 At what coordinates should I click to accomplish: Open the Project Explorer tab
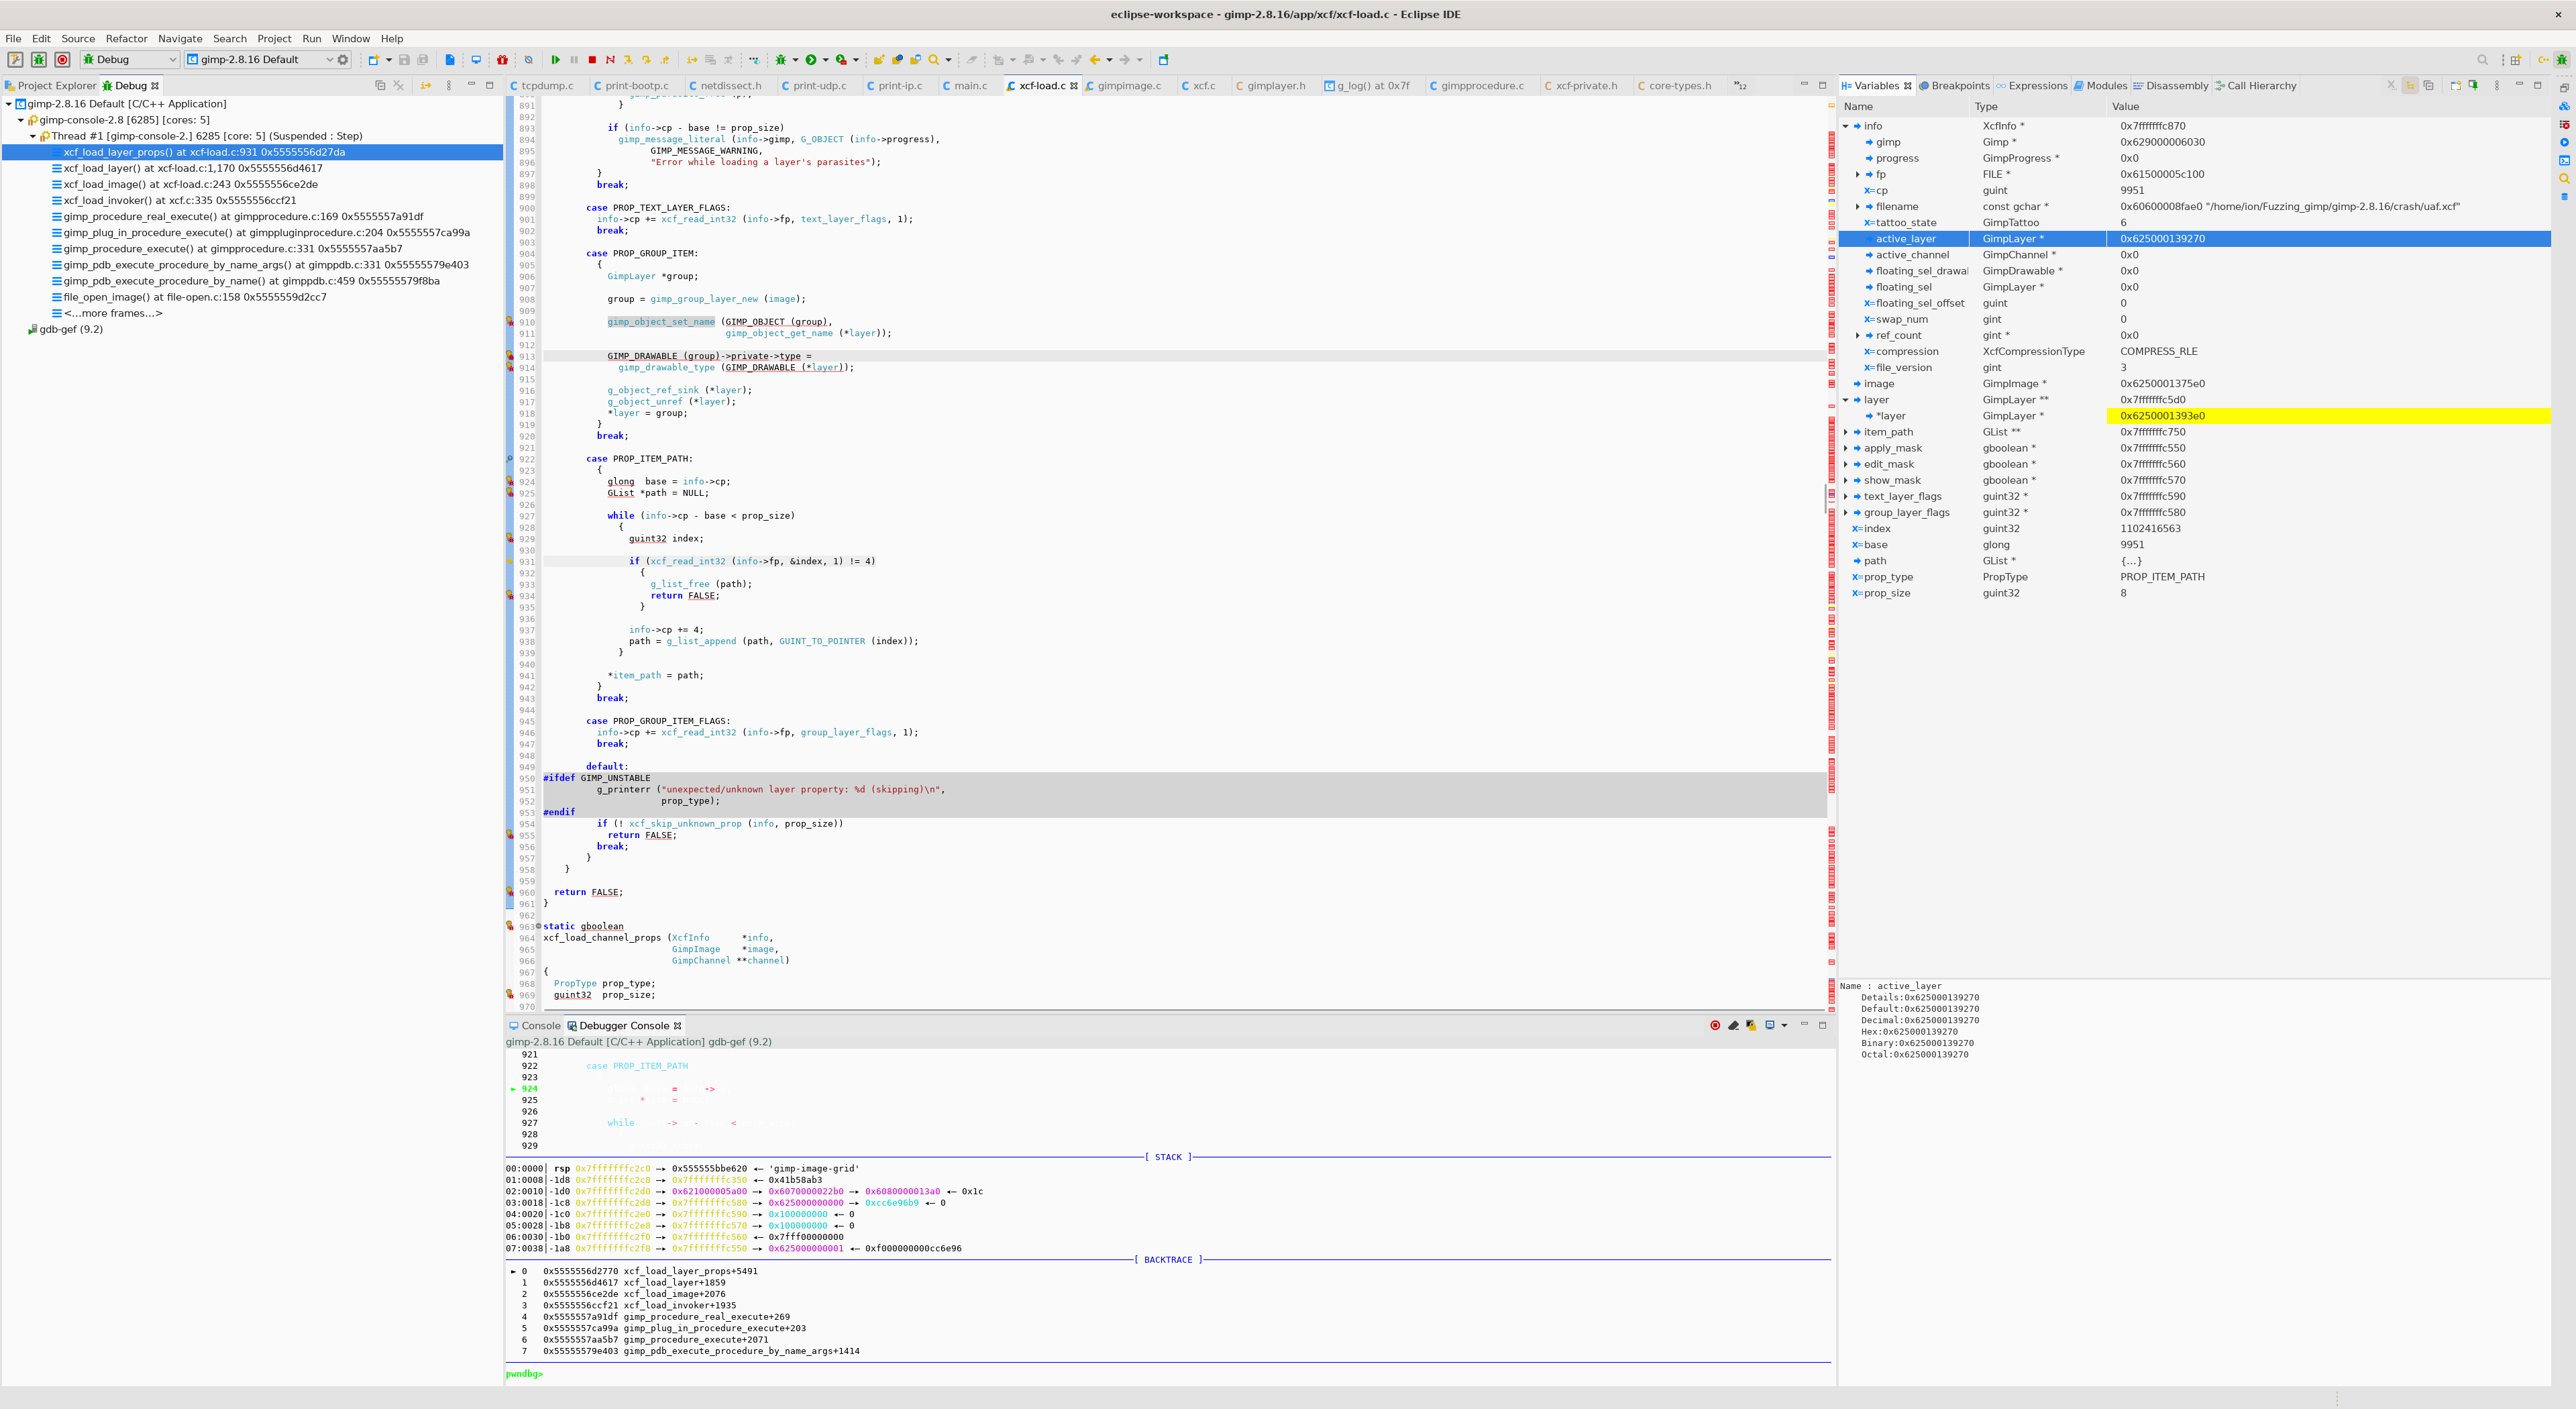pyautogui.click(x=50, y=86)
